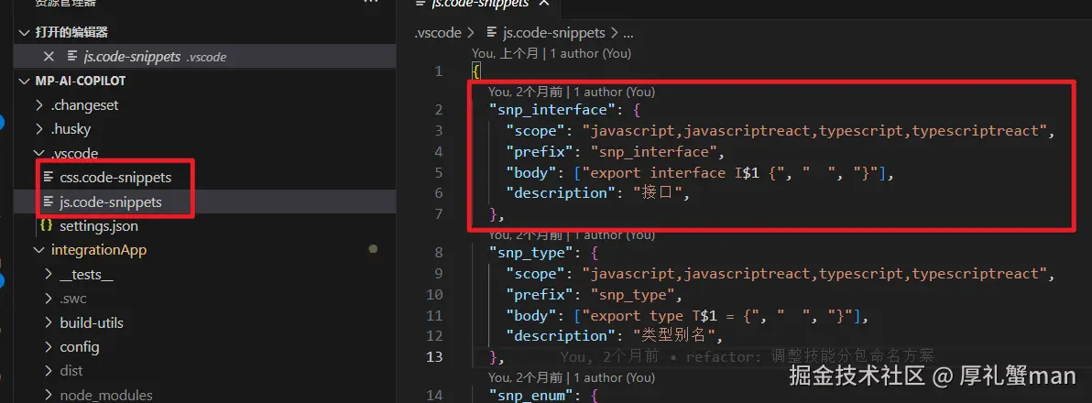This screenshot has width=1092, height=403.
Task: Select the js.code-snippets open editor row
Action: tap(205, 57)
